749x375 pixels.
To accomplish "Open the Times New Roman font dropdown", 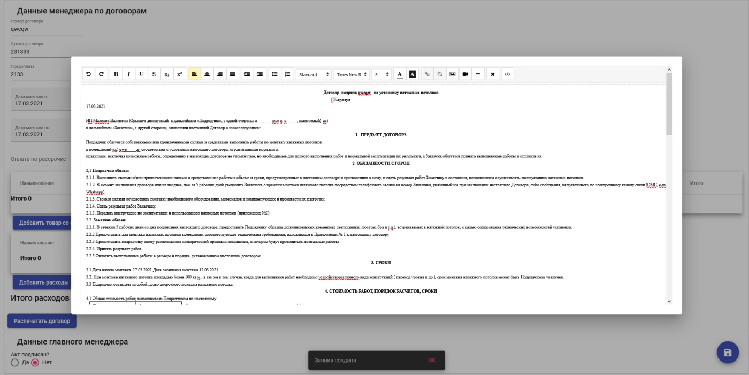I will [x=351, y=74].
